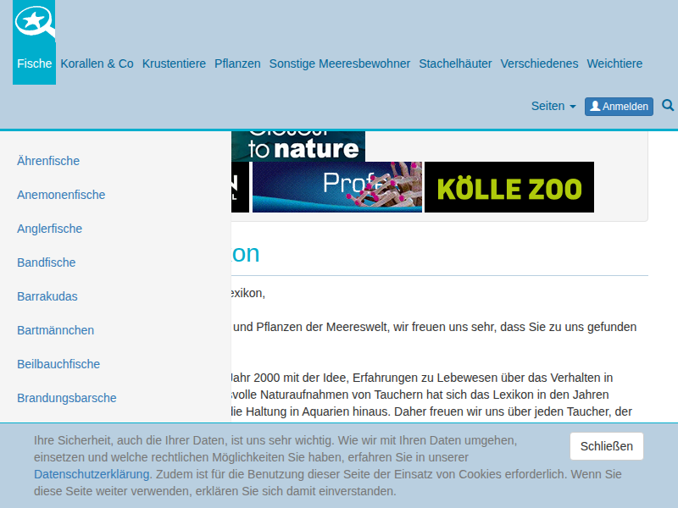Click the Barrakudas link

point(47,296)
